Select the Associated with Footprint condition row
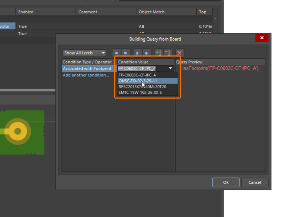 (x=87, y=69)
